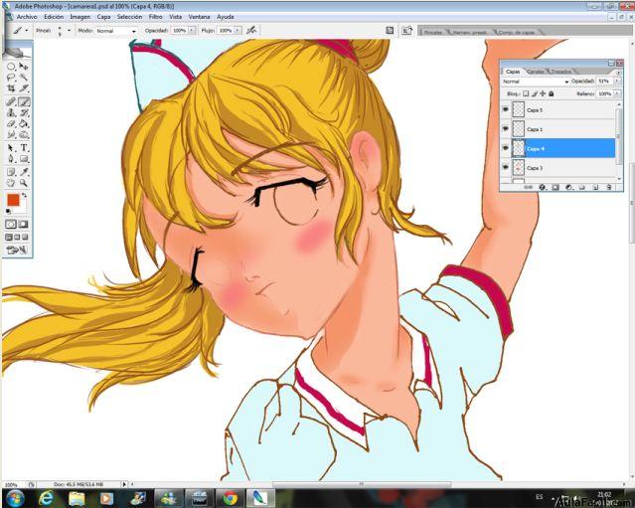
Task: Click the delete layer trash icon
Action: pos(609,187)
